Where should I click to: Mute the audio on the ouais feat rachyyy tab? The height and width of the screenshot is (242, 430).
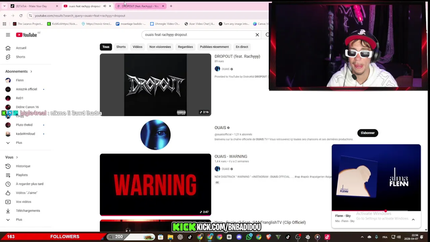(104, 6)
